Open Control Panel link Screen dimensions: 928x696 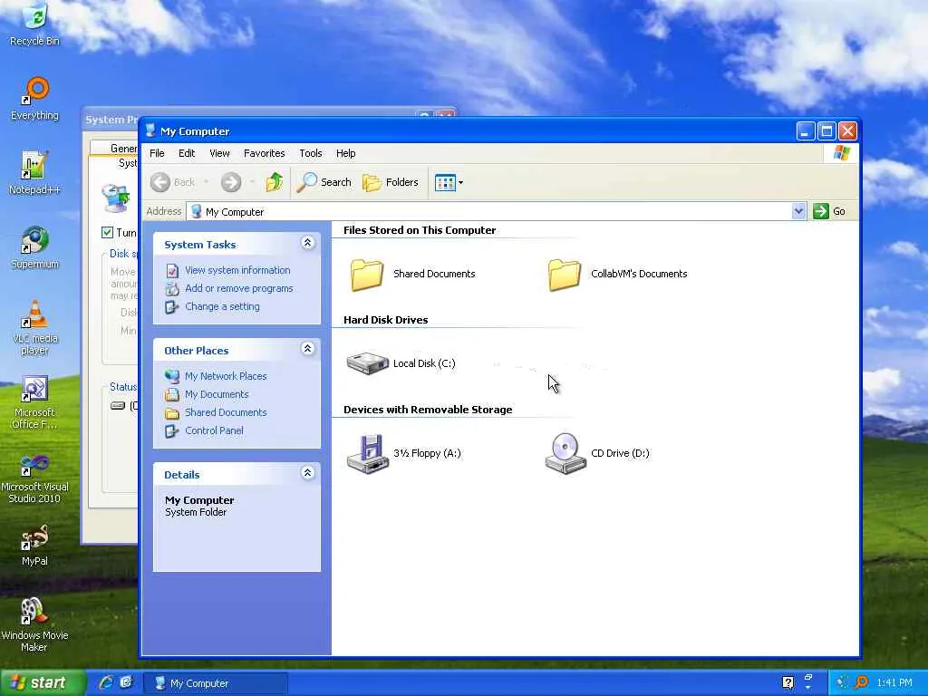214,430
